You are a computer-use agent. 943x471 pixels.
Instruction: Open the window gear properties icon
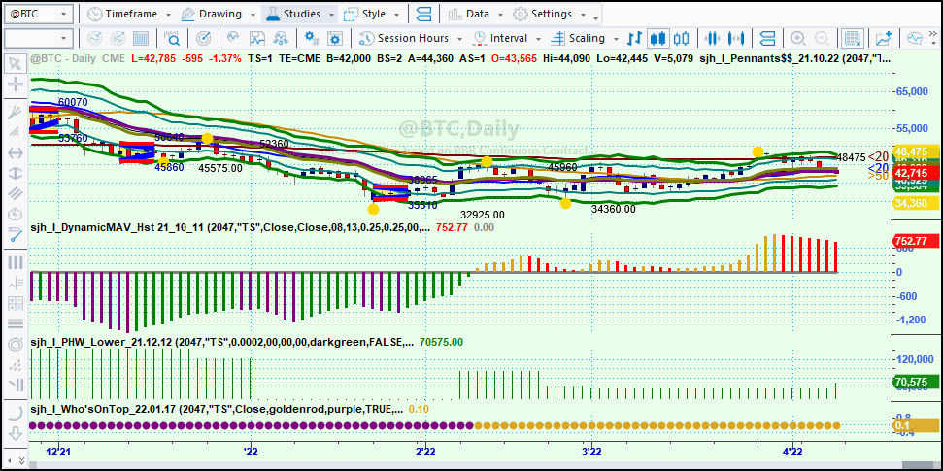coord(334,39)
